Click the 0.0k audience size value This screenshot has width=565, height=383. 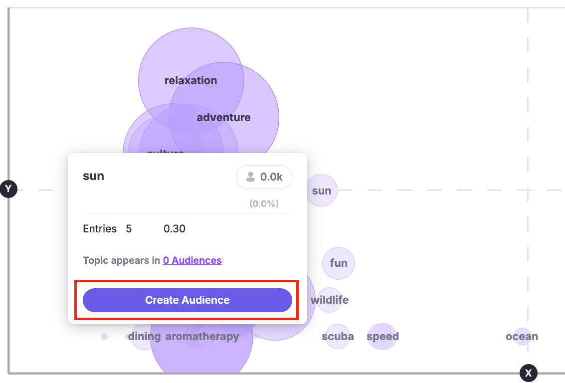tap(271, 177)
